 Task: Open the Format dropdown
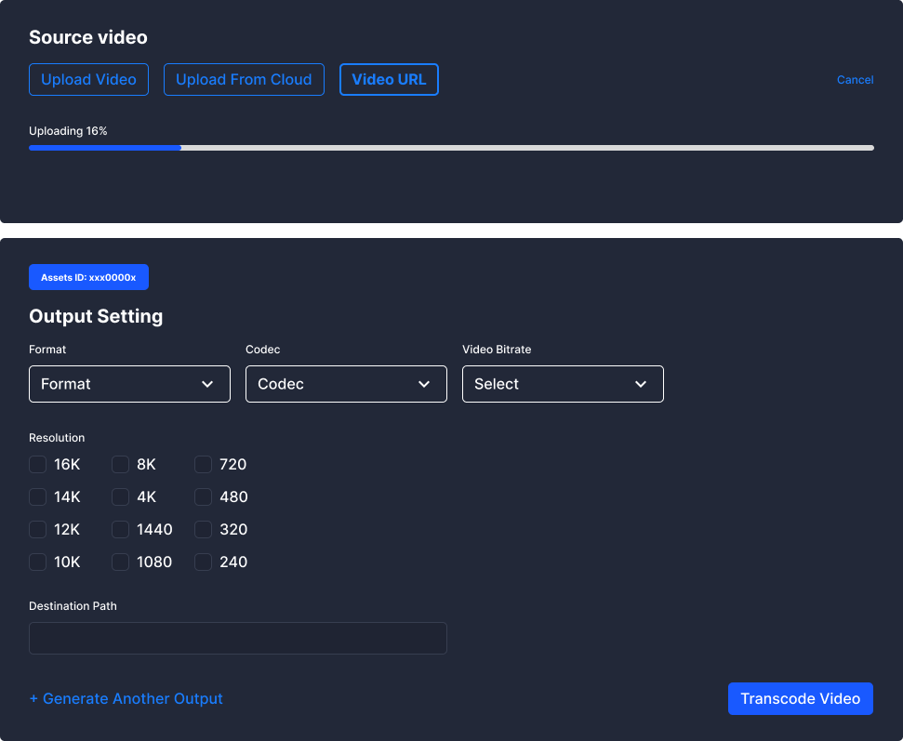(x=129, y=384)
